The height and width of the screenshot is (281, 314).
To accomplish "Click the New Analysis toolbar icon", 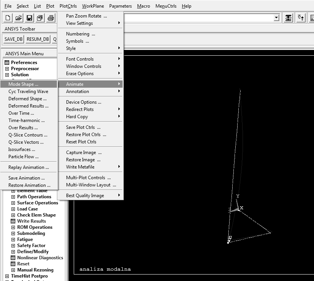I will (8, 18).
